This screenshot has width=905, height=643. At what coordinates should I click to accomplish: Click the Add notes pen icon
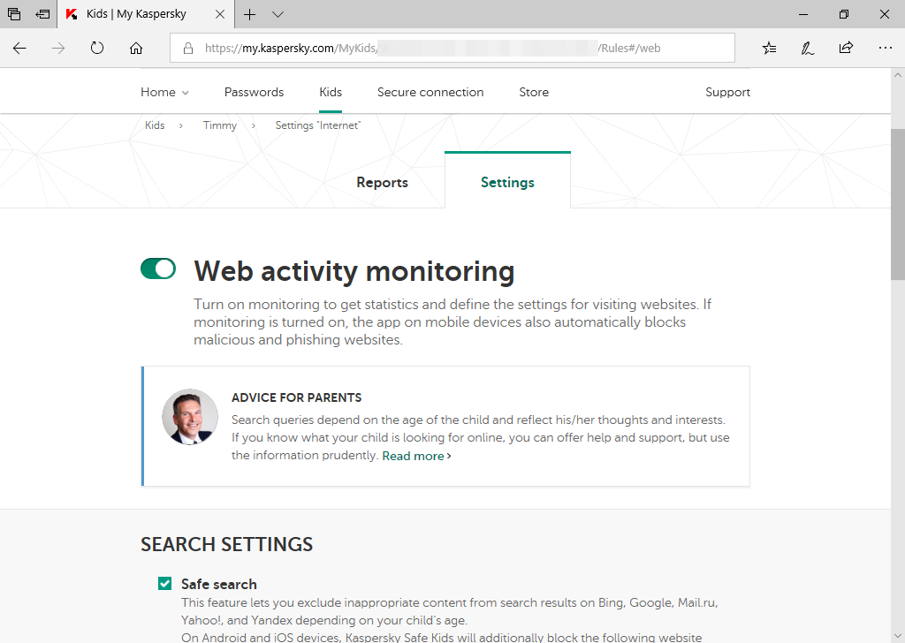pos(808,49)
